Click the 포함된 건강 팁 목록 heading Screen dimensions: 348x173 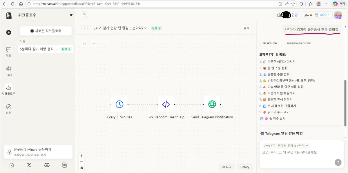273,54
